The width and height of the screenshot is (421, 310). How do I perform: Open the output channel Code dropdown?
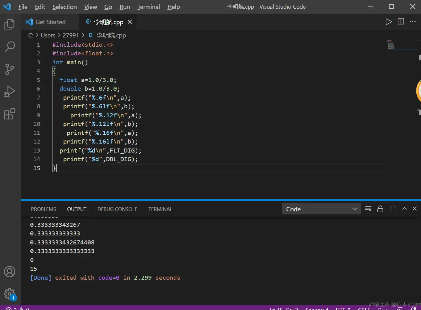click(x=321, y=209)
